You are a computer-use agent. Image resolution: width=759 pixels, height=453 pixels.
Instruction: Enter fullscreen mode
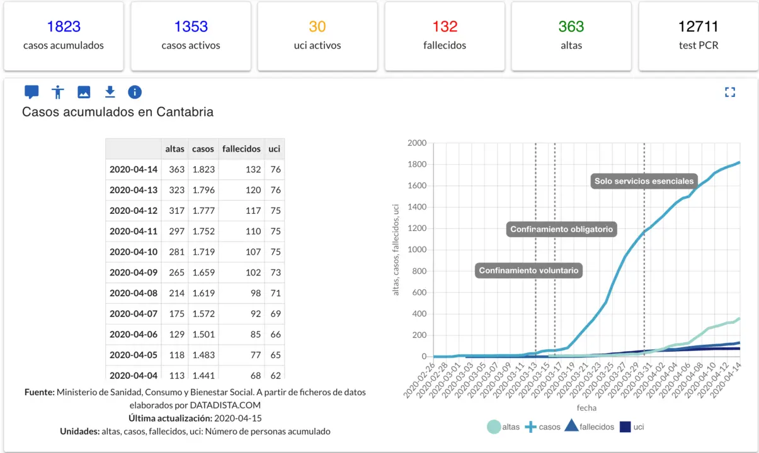[730, 92]
